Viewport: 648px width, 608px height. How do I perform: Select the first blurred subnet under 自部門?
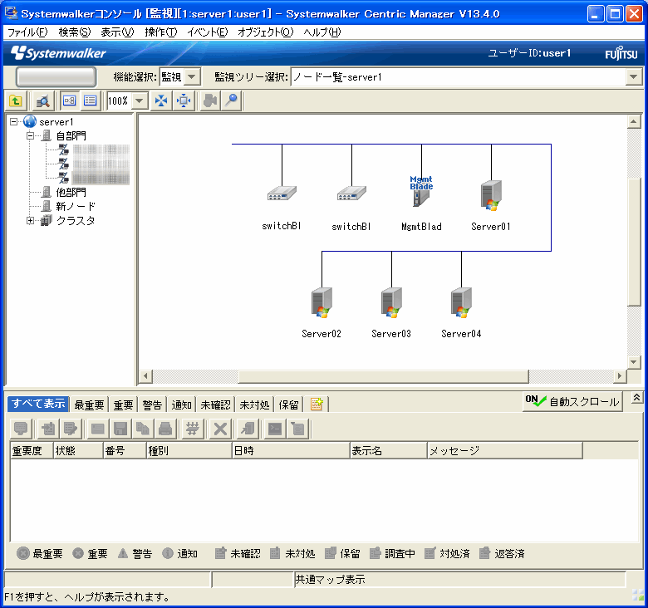point(101,150)
